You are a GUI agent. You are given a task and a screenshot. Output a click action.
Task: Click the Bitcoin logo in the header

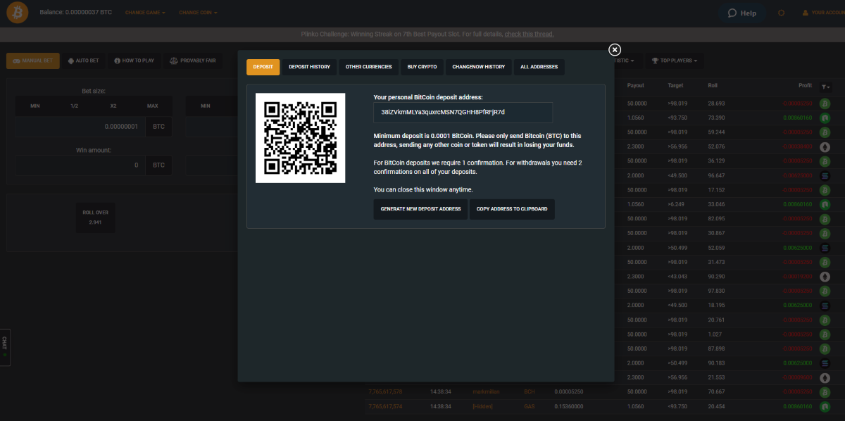pyautogui.click(x=17, y=13)
